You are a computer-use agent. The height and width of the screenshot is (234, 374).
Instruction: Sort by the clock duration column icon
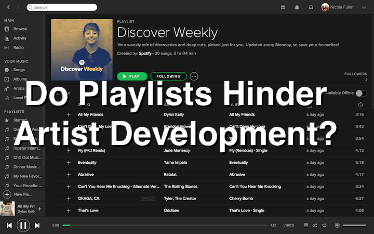click(360, 105)
